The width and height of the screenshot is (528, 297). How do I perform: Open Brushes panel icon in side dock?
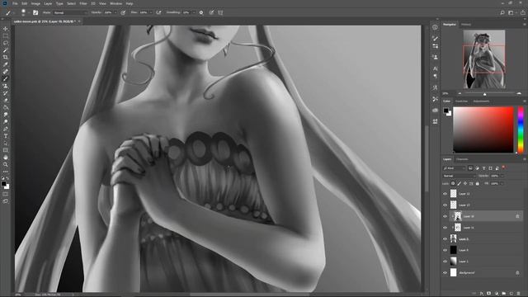click(x=435, y=39)
